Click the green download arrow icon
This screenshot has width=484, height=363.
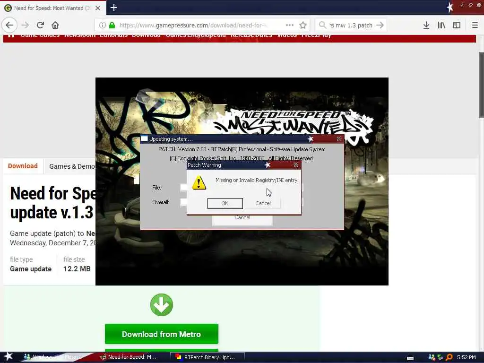coord(162,305)
